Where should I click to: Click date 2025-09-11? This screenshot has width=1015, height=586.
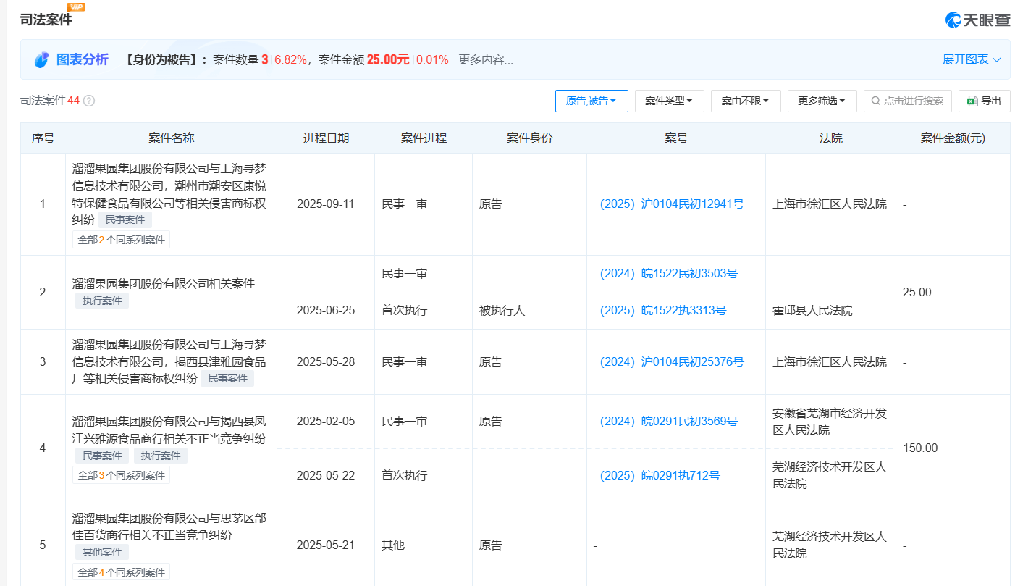coord(326,204)
